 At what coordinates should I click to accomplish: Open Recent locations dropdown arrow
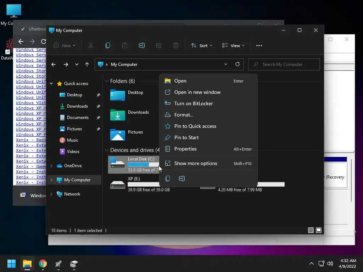pyautogui.click(x=77, y=64)
